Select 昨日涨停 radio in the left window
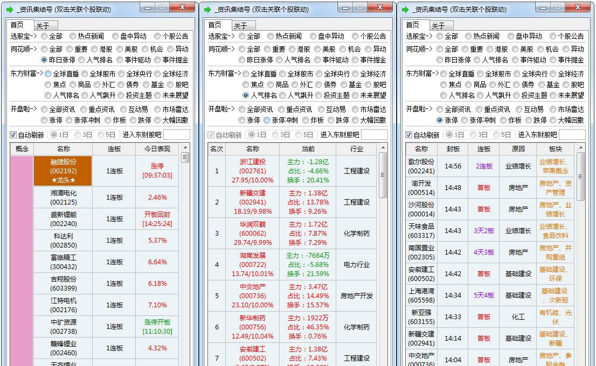The width and height of the screenshot is (596, 366). (44, 60)
